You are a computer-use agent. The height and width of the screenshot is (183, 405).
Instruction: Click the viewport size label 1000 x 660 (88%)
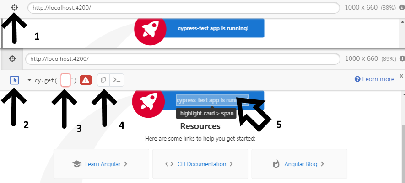click(x=370, y=8)
